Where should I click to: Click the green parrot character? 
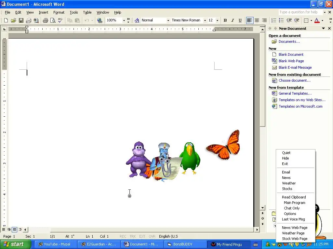tap(190, 158)
